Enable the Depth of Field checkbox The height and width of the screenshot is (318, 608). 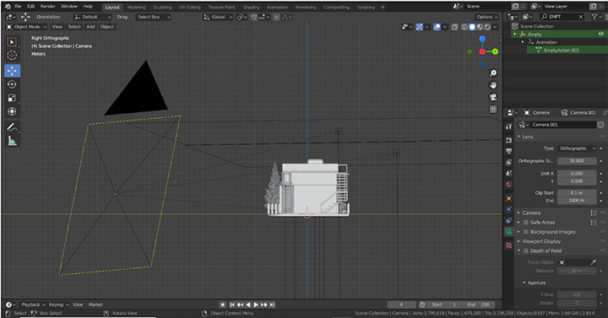[526, 251]
